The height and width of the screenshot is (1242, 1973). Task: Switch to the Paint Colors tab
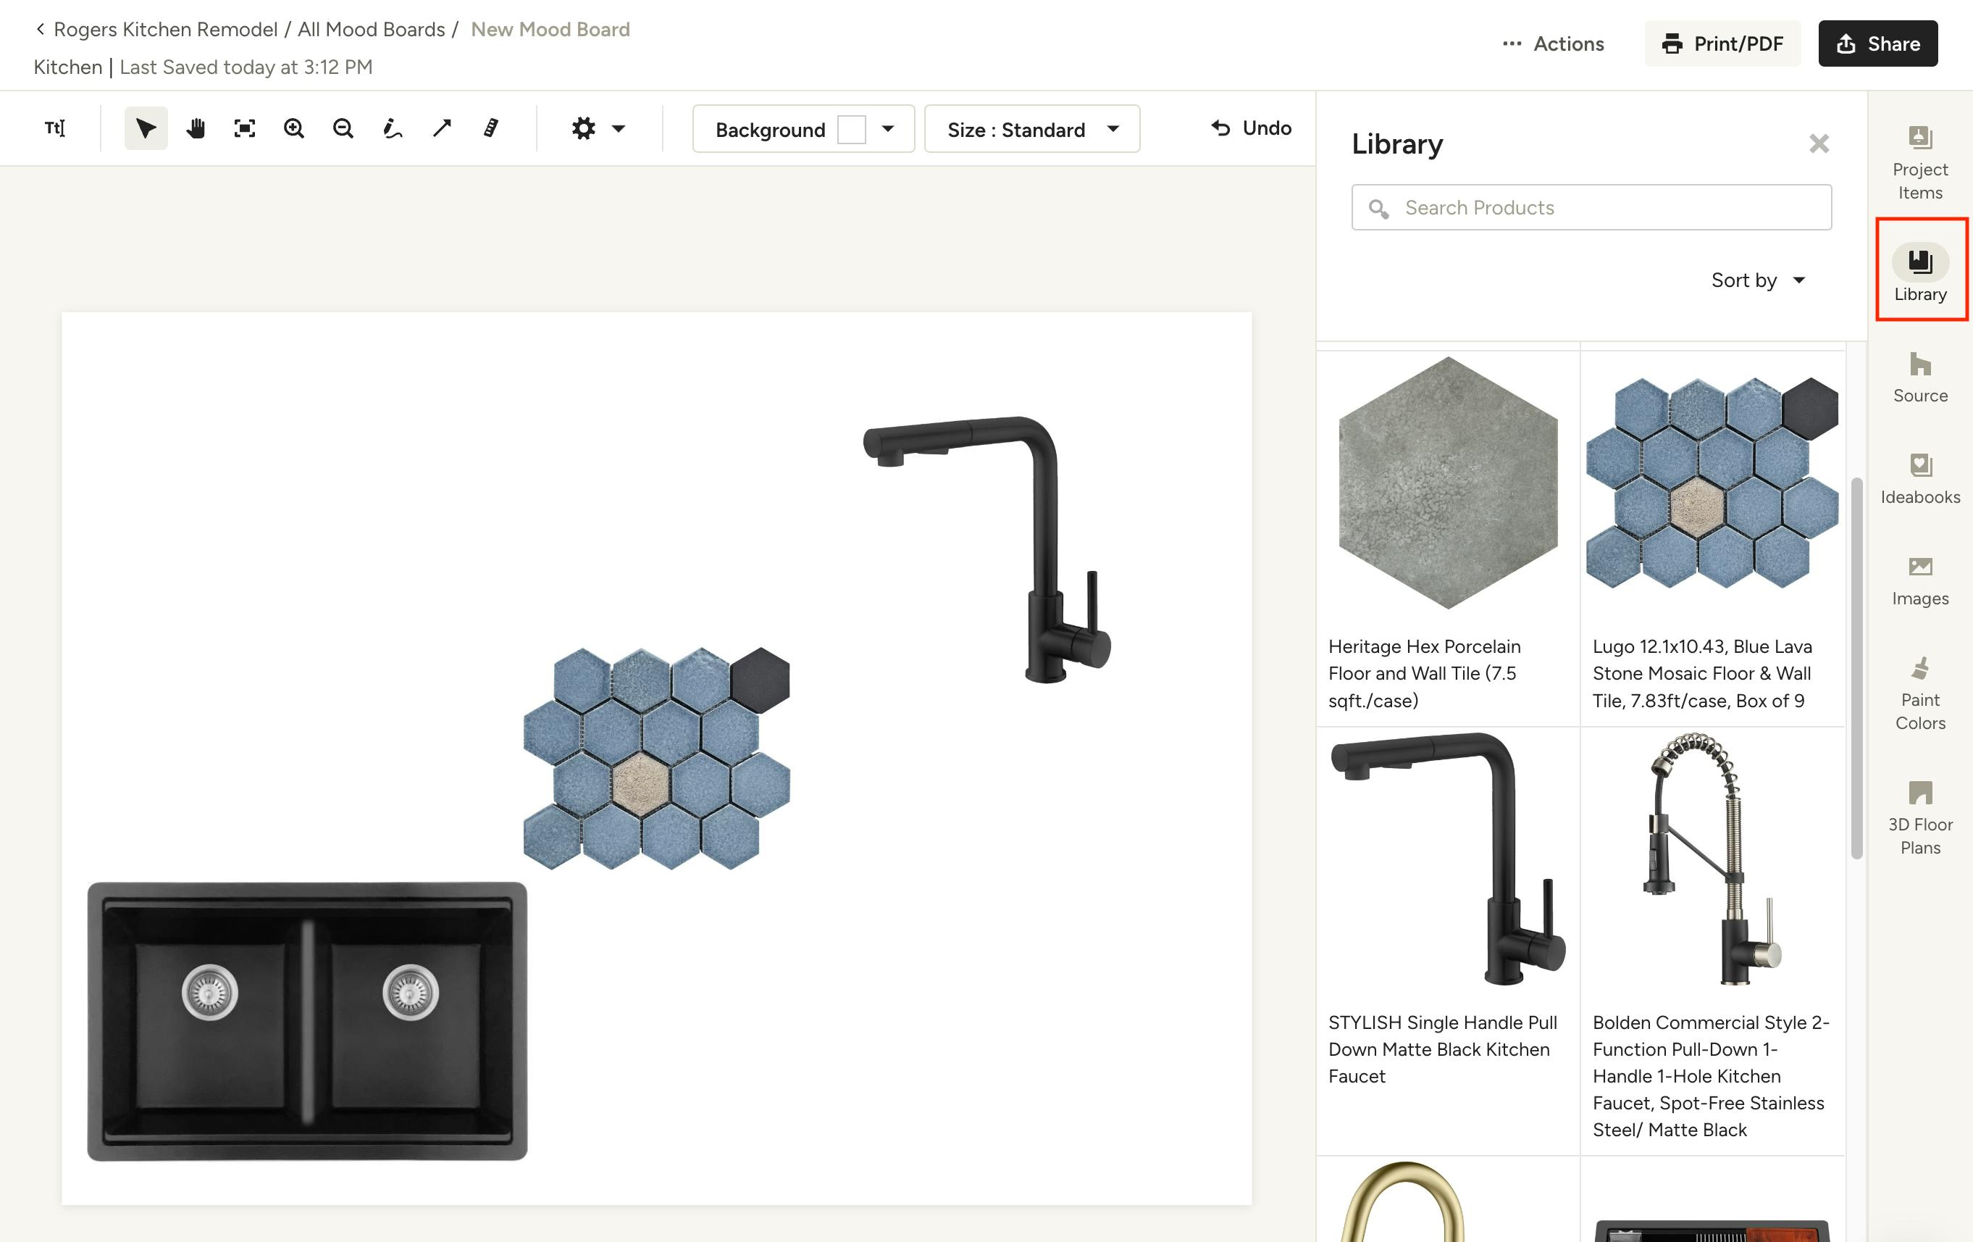1919,693
